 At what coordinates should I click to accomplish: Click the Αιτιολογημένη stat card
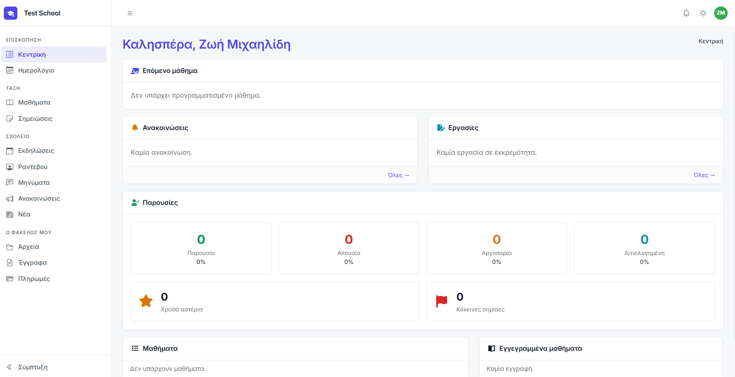[644, 249]
